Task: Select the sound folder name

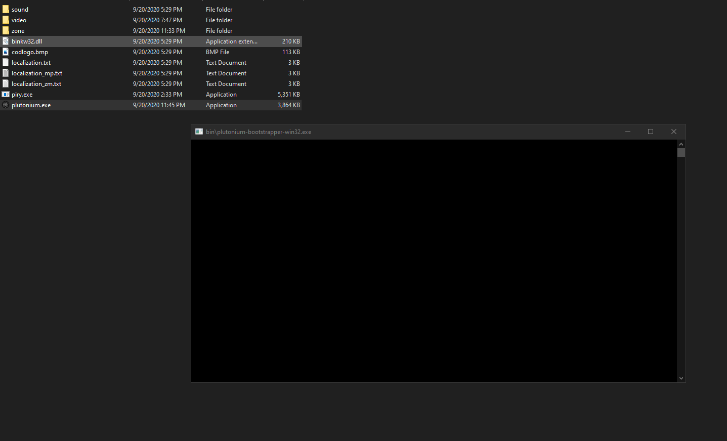Action: pos(20,10)
